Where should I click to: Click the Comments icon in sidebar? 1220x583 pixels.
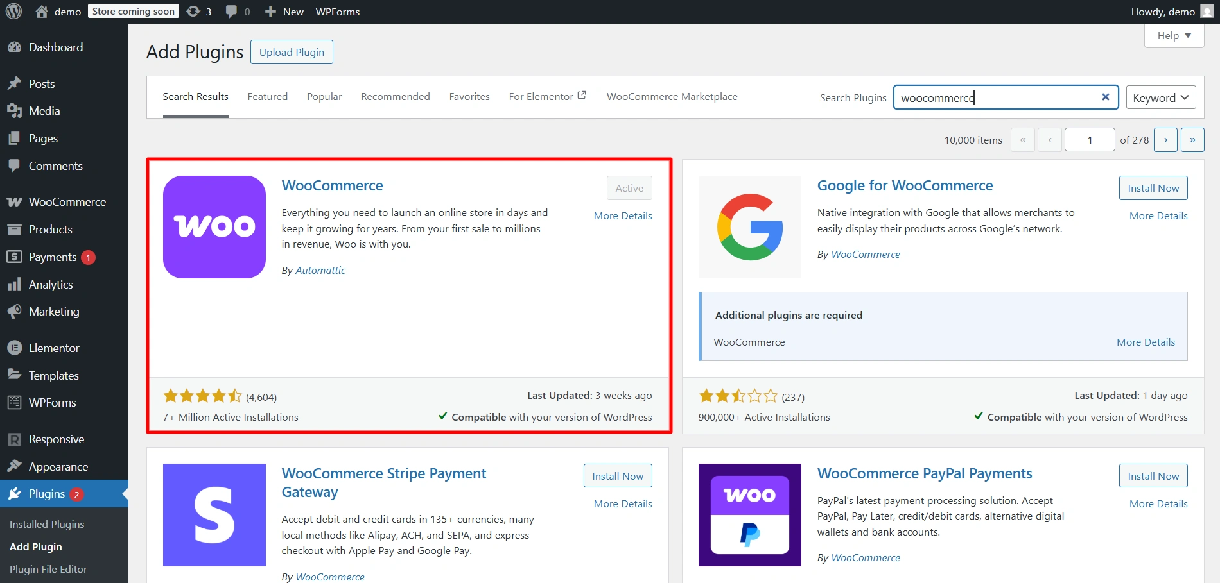coord(14,166)
